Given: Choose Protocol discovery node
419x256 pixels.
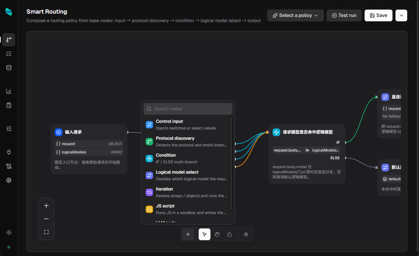Looking at the screenshot, I should 187,141.
